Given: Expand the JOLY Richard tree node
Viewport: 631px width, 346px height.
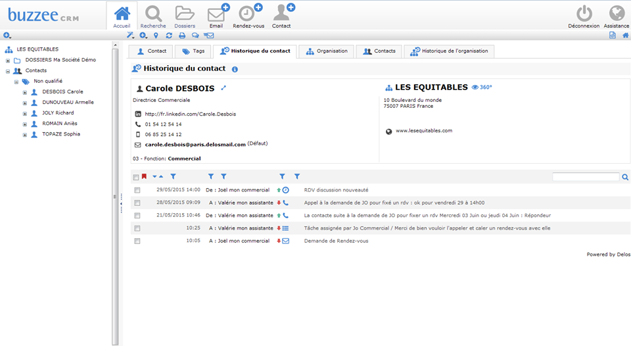Looking at the screenshot, I should 24,114.
